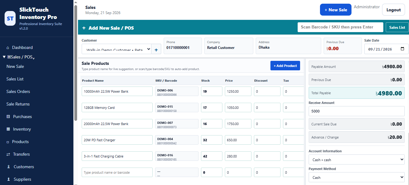Click the Receive Amount input field

[x=357, y=111]
